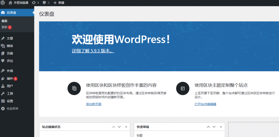Click heading 使用区块和区块样板创作丰富的内容

click(x=121, y=85)
